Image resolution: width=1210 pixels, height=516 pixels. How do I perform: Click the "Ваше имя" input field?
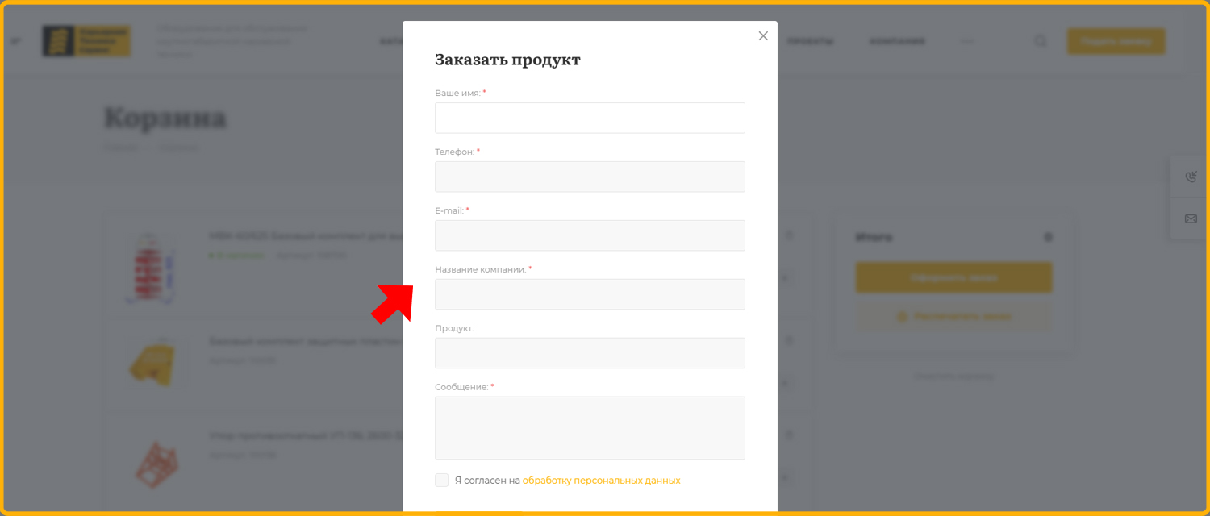click(590, 118)
